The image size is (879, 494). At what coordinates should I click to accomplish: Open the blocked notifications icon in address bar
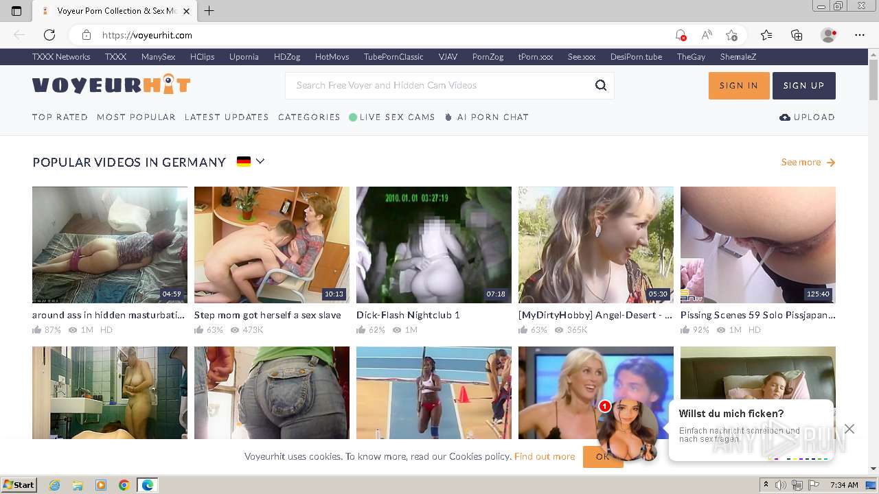681,35
